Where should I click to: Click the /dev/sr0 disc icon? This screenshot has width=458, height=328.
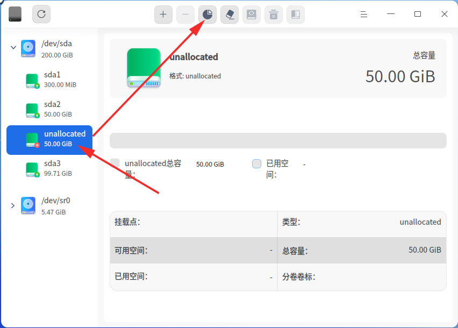(x=28, y=205)
